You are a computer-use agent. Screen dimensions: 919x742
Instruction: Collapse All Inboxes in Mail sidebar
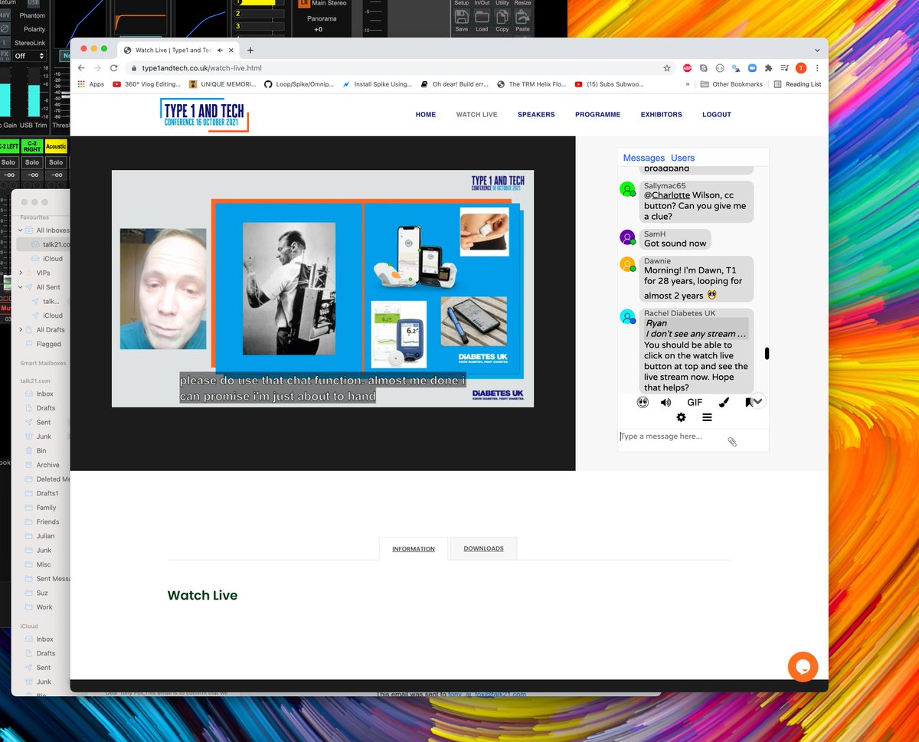pyautogui.click(x=21, y=230)
